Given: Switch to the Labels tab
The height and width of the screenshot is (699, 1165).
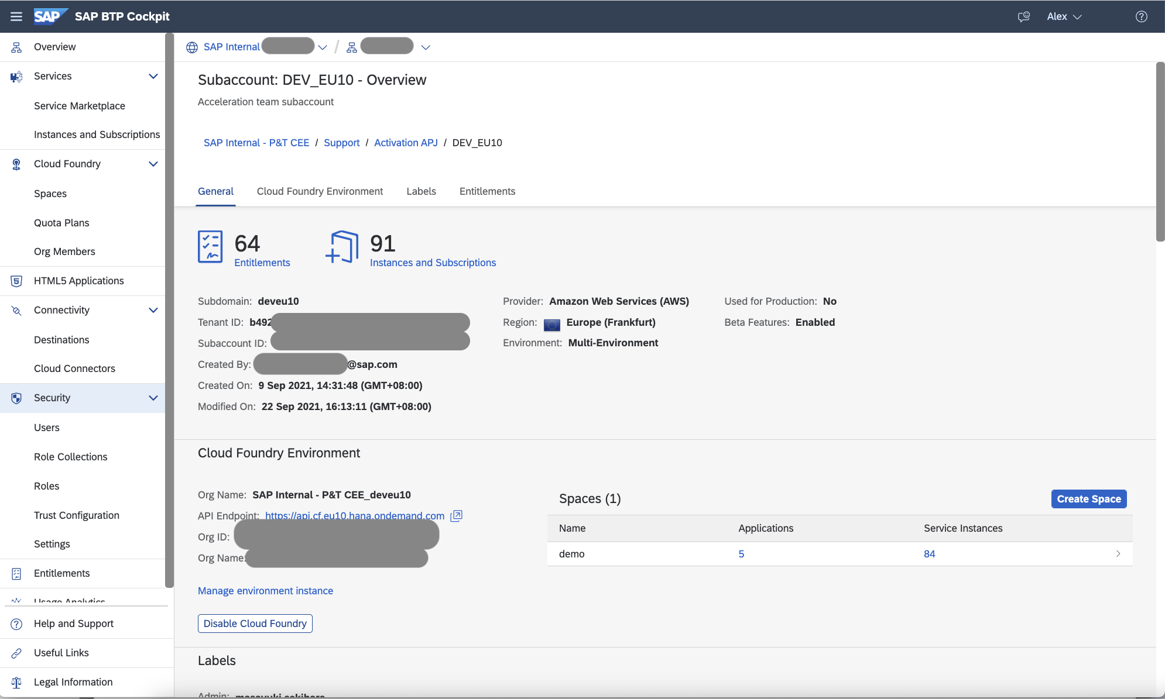Looking at the screenshot, I should point(421,191).
